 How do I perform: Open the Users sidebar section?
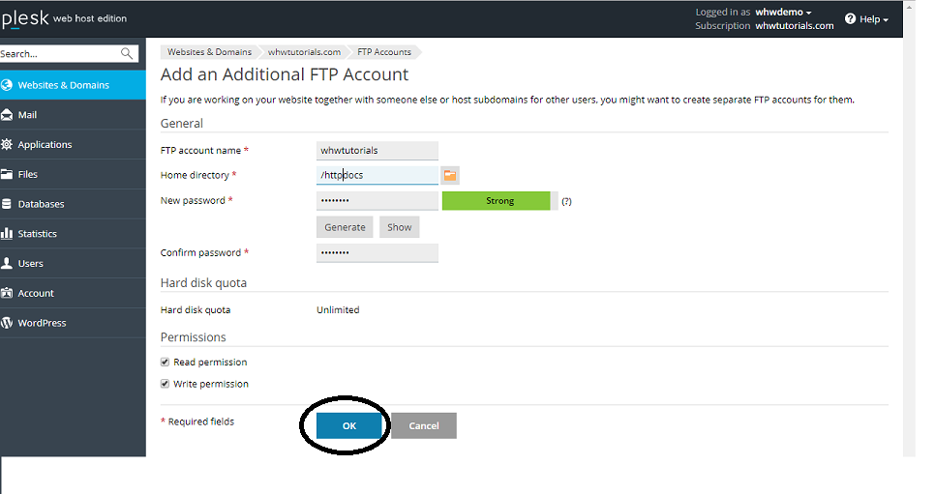pos(30,263)
